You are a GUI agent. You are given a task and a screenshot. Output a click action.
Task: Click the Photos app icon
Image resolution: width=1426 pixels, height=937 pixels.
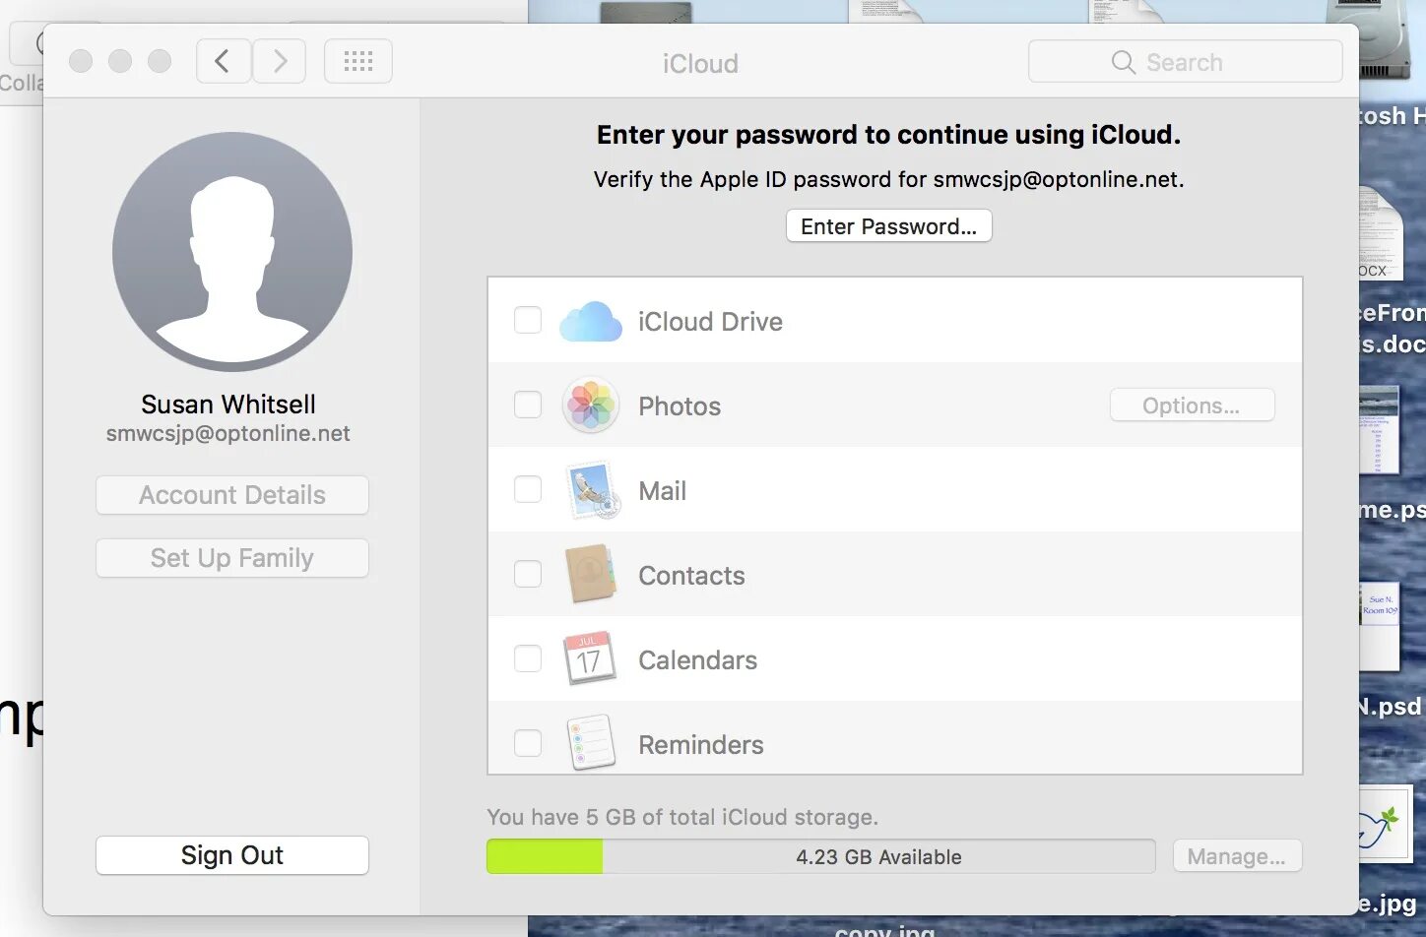(591, 406)
